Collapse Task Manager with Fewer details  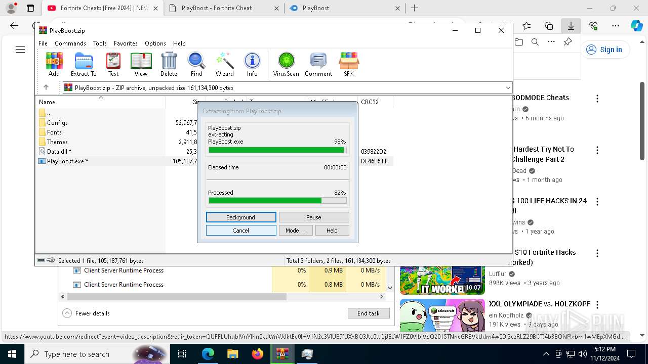point(86,313)
